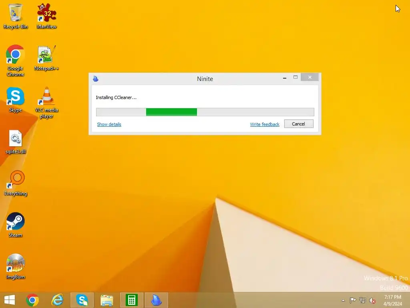
Task: Select the VLC media player desktop icon
Action: pyautogui.click(x=46, y=103)
